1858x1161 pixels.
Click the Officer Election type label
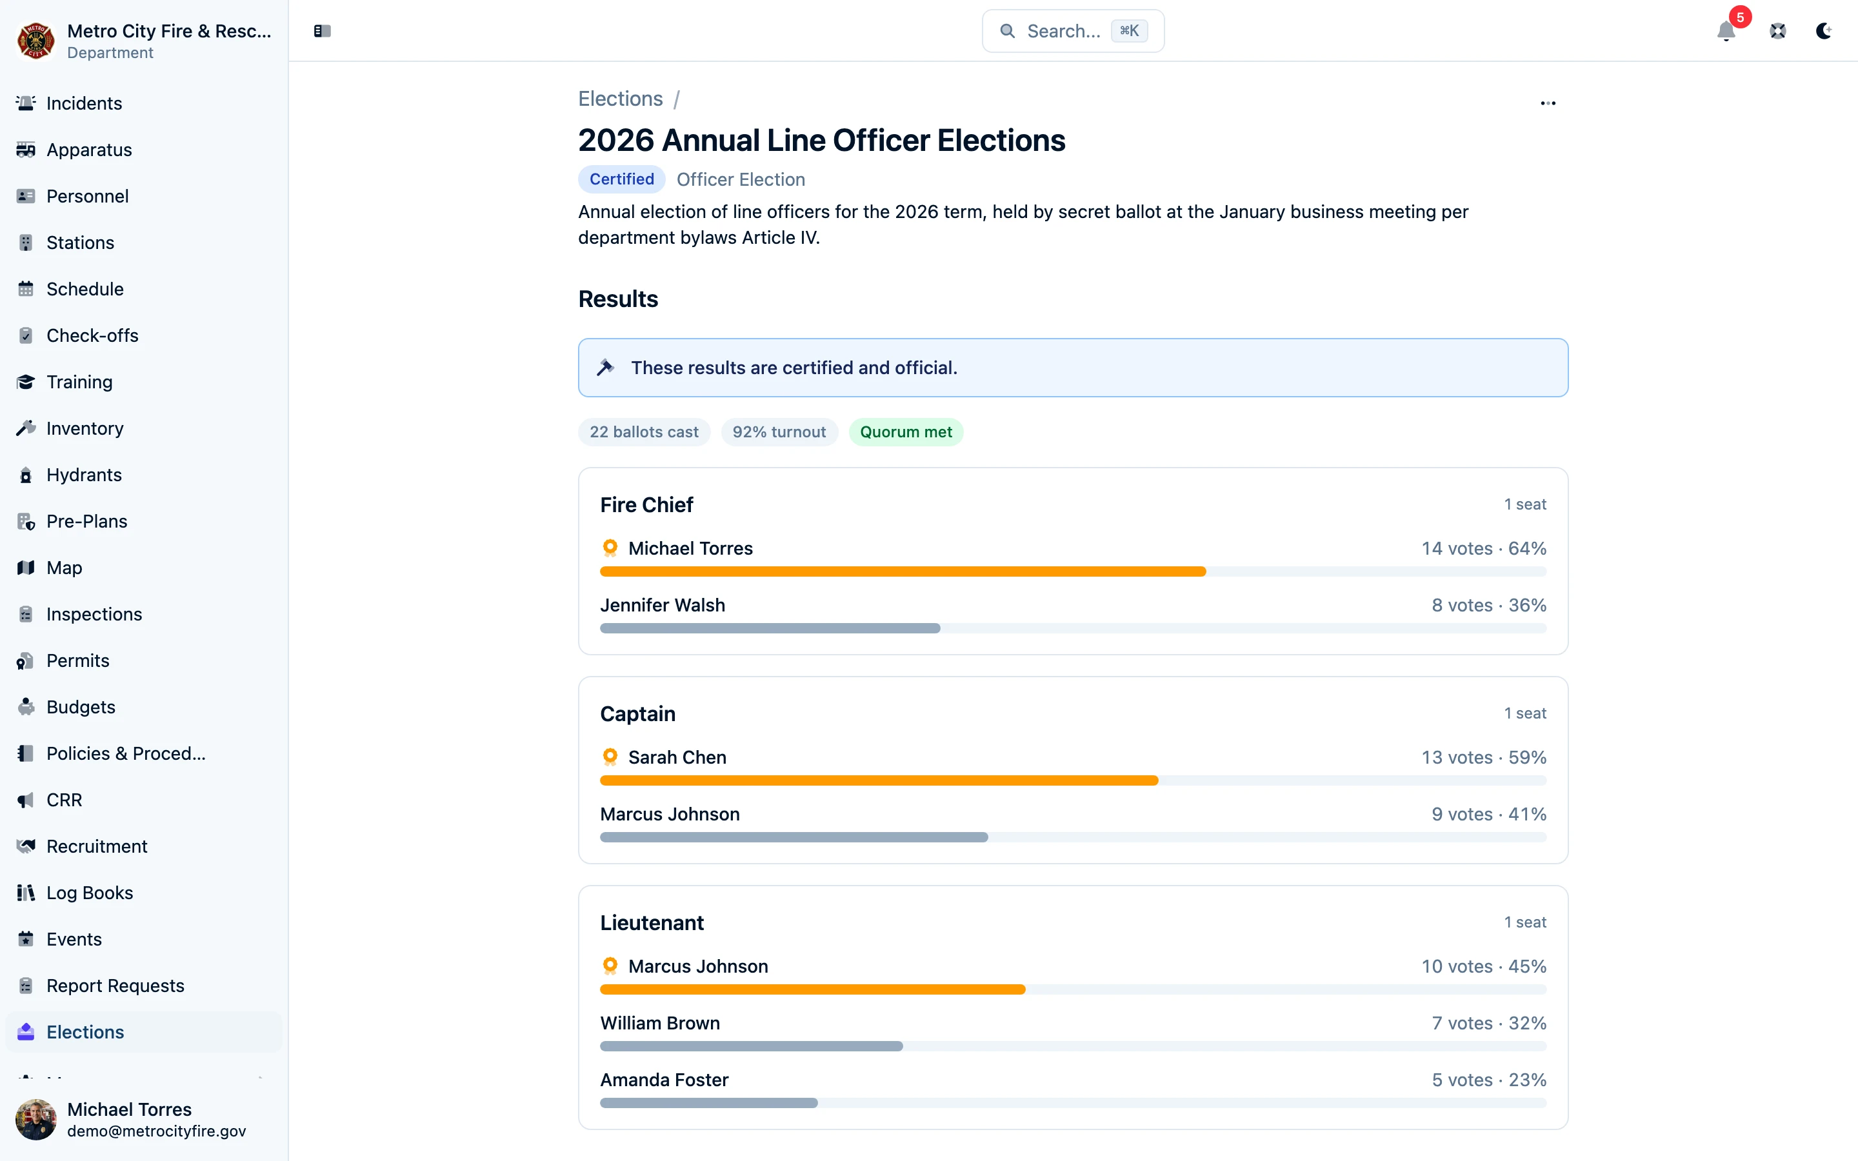741,179
